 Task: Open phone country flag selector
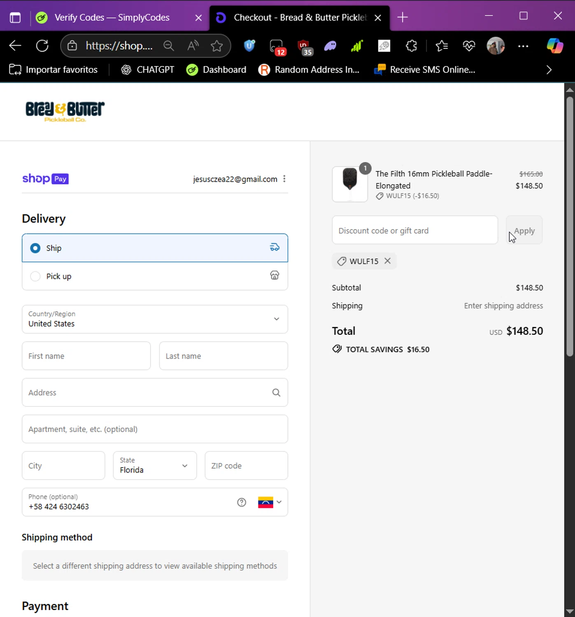point(270,502)
